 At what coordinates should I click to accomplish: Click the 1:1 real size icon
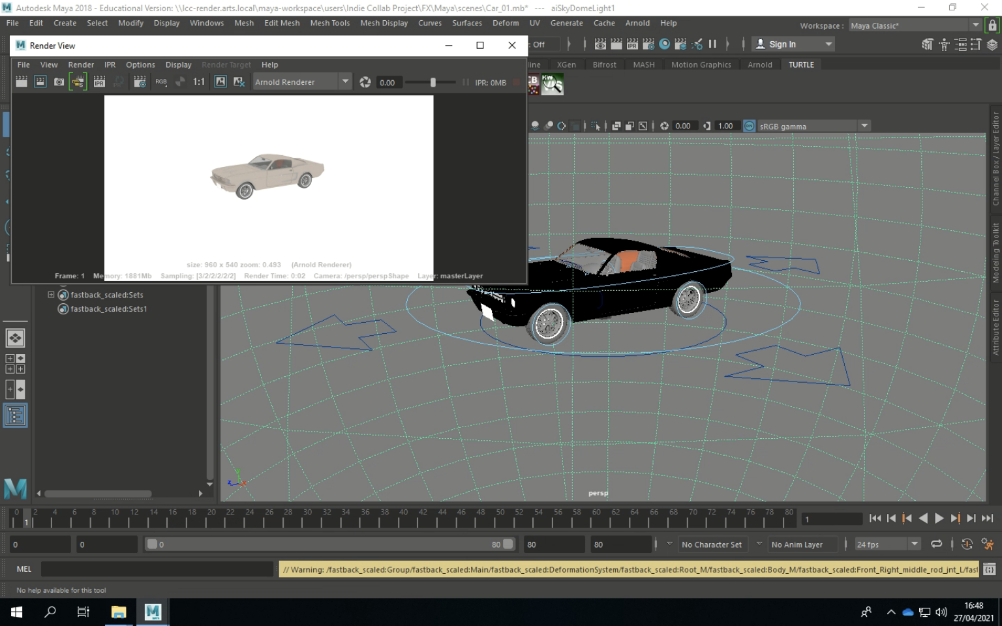[x=199, y=82]
